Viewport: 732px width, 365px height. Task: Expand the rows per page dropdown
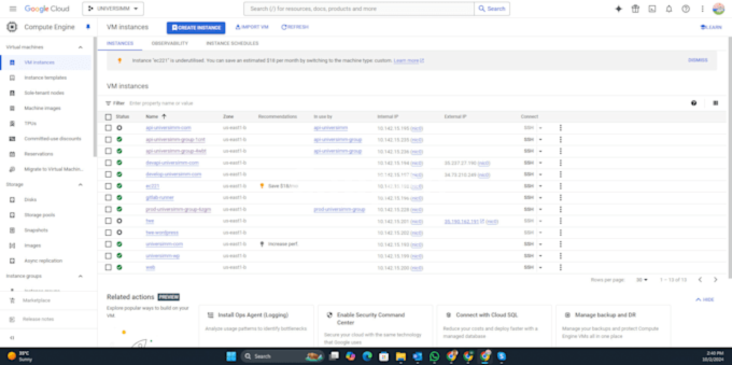click(x=642, y=280)
